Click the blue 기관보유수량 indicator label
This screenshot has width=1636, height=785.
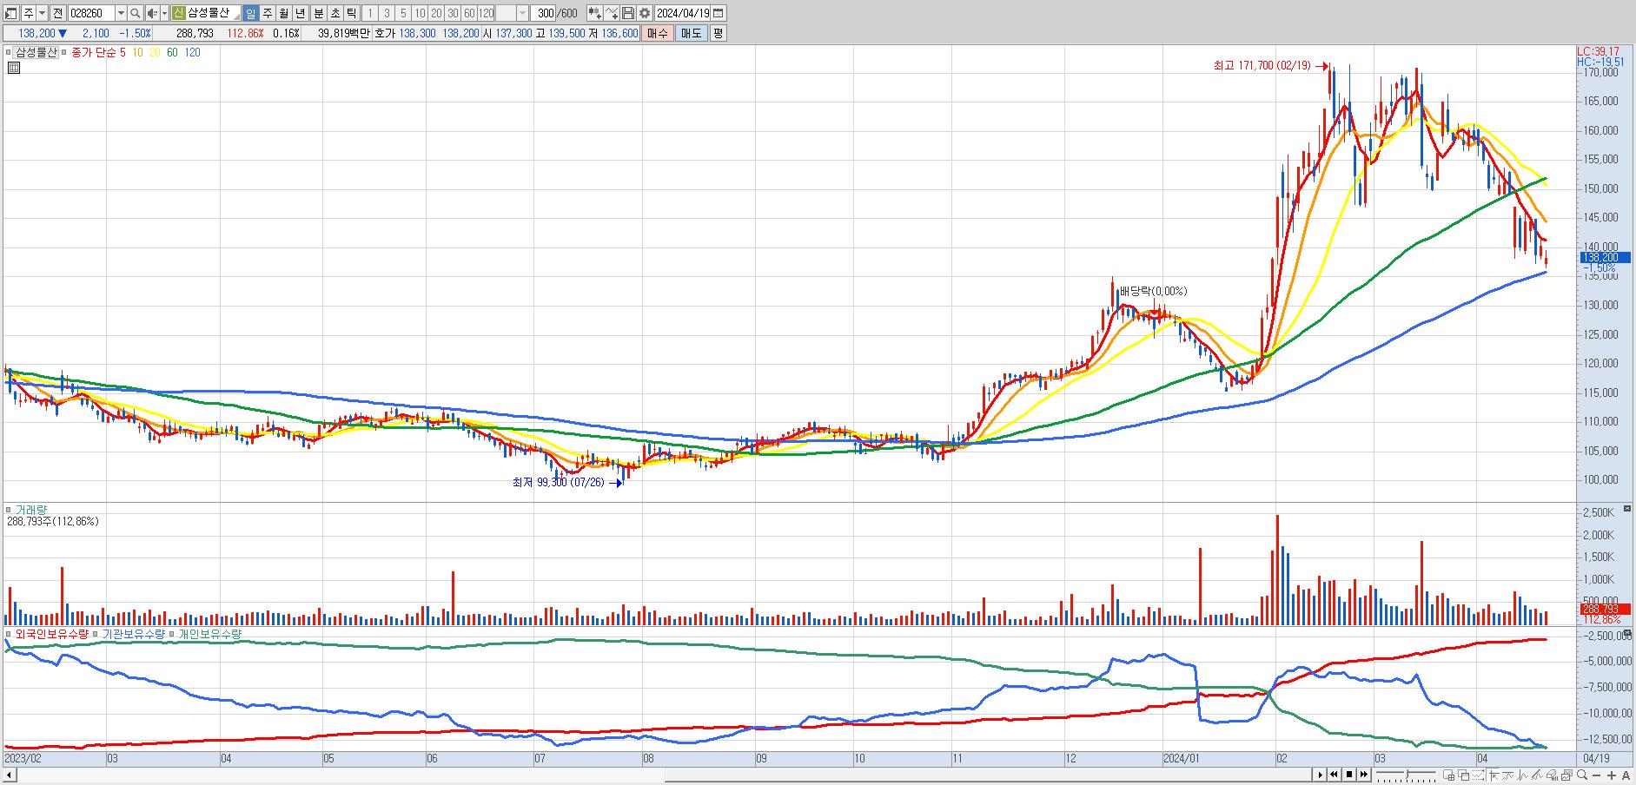(133, 634)
